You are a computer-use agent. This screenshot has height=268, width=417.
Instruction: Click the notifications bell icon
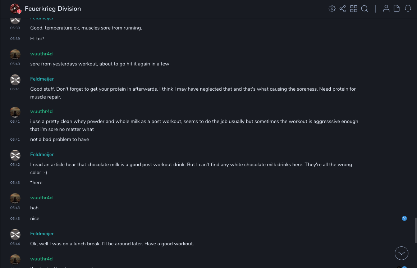tap(408, 9)
